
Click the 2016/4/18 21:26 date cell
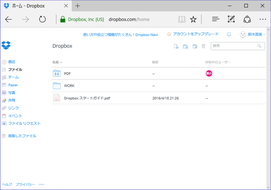[x=166, y=98]
